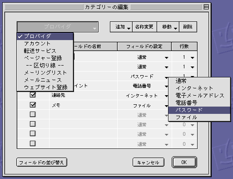Select ウェブサイト登録 in the category popup
The height and width of the screenshot is (179, 233).
pyautogui.click(x=45, y=87)
